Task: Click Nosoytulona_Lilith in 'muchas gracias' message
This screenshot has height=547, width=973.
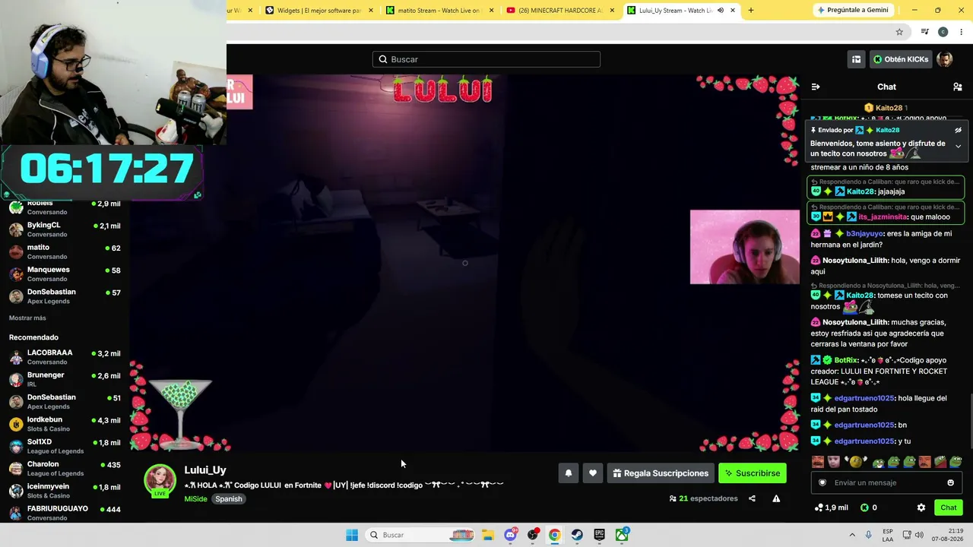Action: 855,322
